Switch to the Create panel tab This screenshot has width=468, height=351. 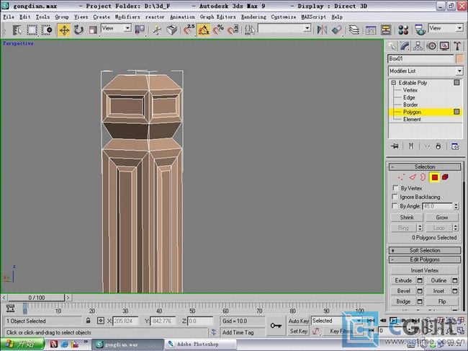point(392,46)
